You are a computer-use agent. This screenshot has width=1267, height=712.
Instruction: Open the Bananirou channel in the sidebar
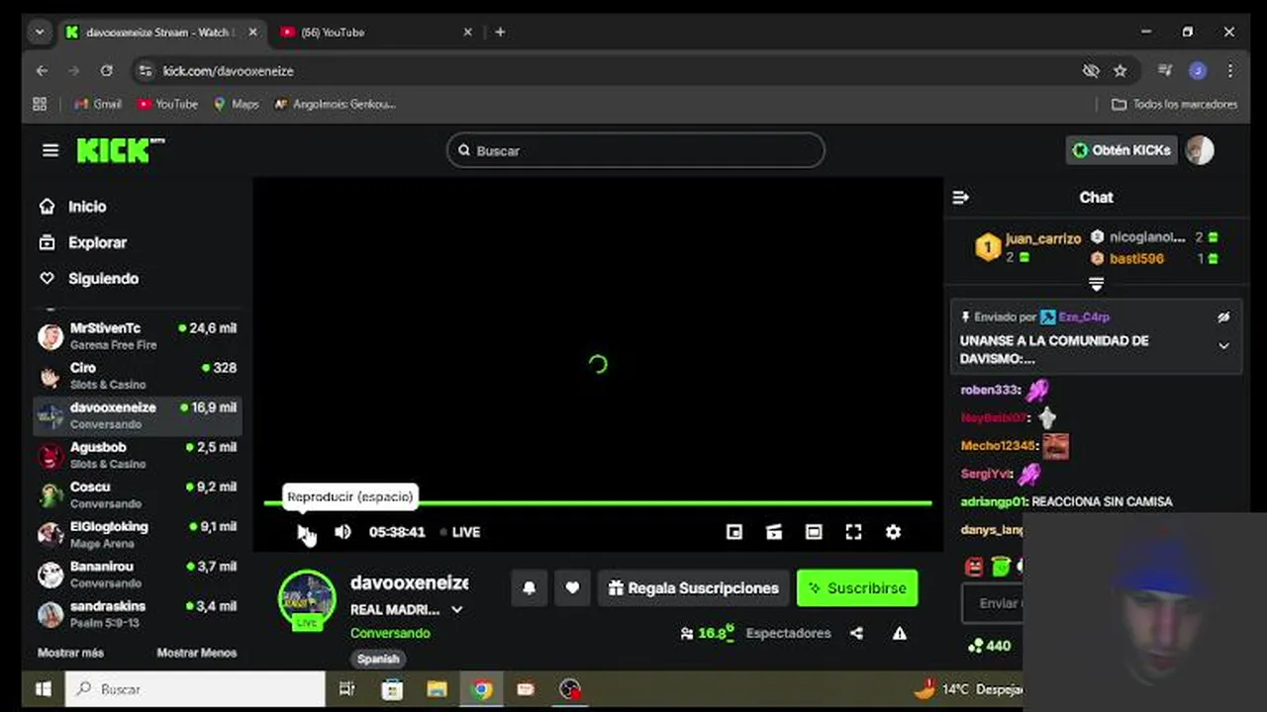(x=138, y=574)
